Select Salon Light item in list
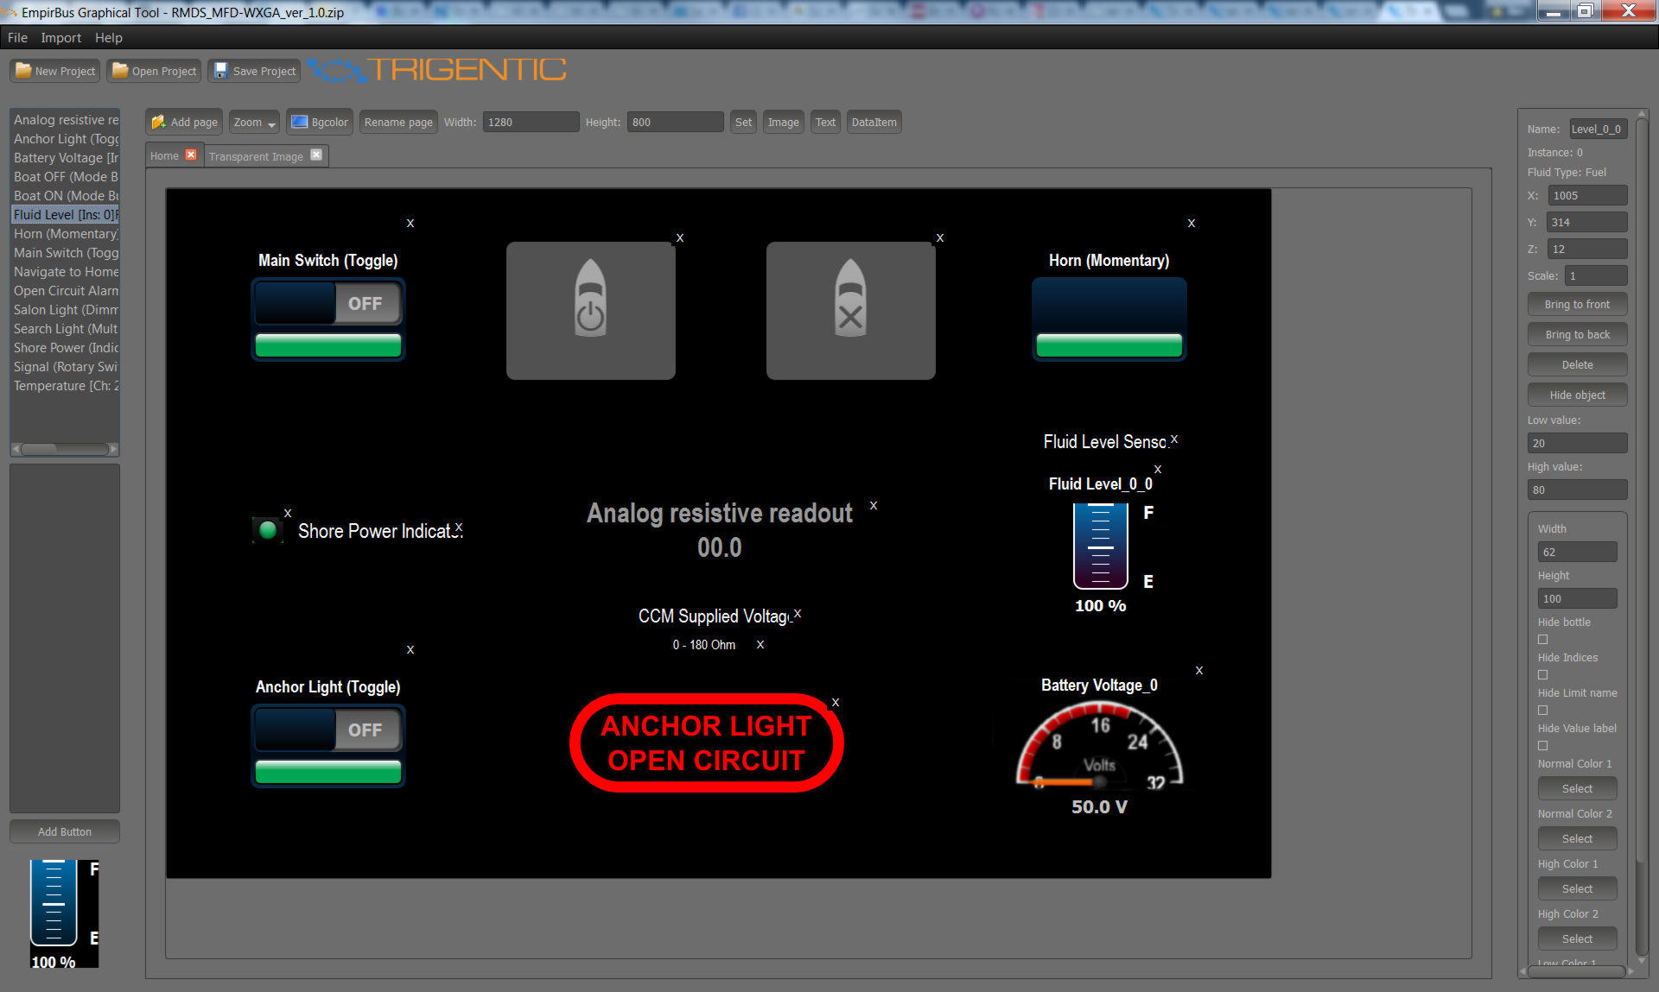The image size is (1659, 992). tap(66, 310)
